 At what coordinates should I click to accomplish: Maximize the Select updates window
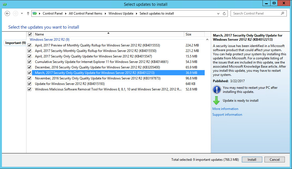[274, 3]
